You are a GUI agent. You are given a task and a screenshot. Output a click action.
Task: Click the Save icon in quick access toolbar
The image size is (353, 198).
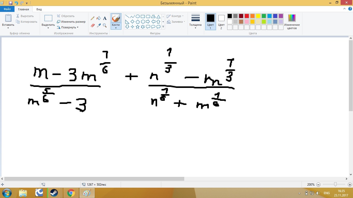pos(11,3)
